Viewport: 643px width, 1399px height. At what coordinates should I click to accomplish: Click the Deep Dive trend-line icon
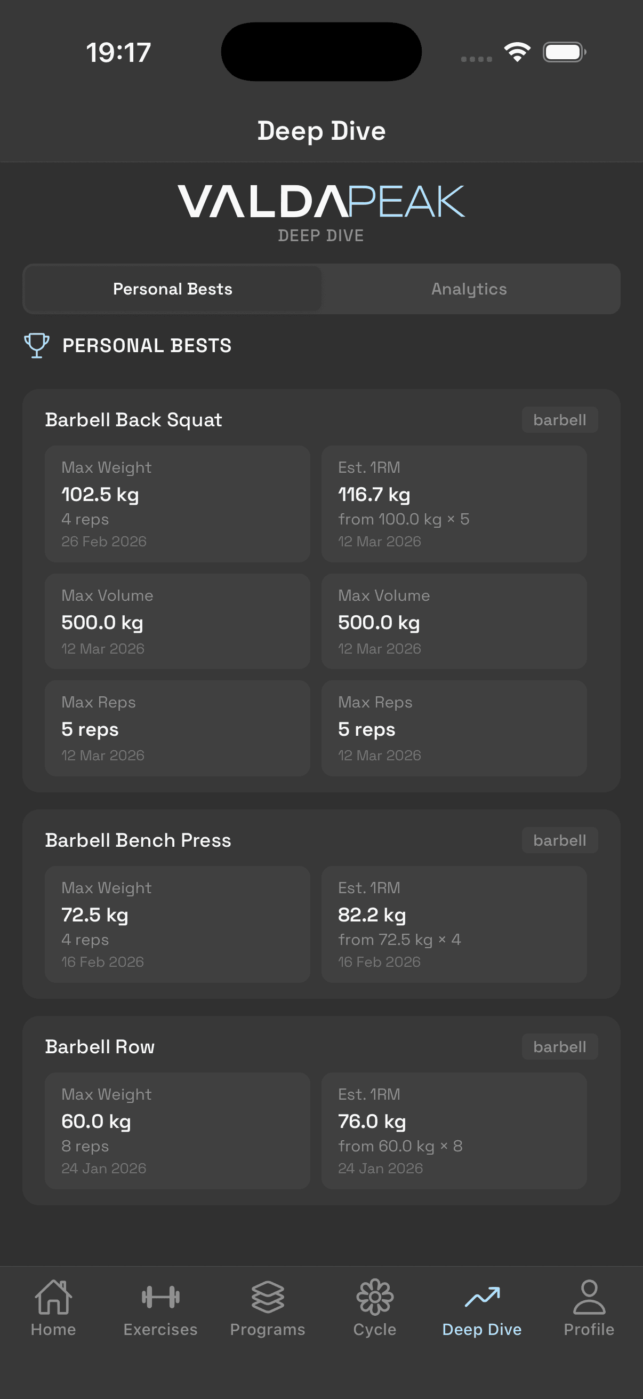pyautogui.click(x=482, y=1297)
